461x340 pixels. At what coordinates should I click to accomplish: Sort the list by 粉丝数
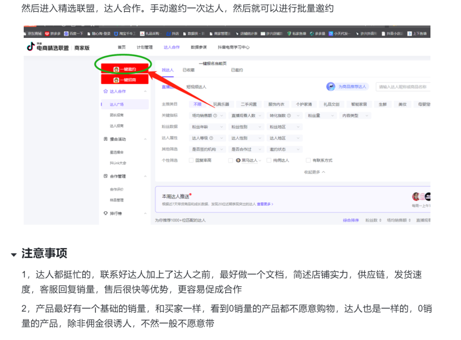pos(372,220)
